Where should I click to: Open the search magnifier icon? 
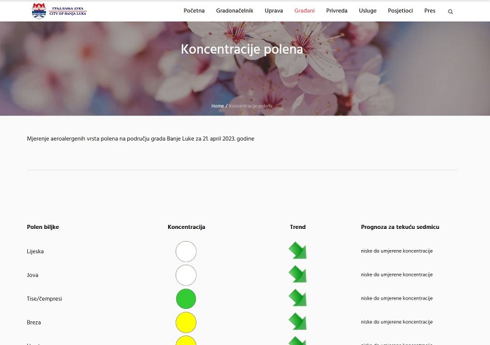(x=451, y=12)
